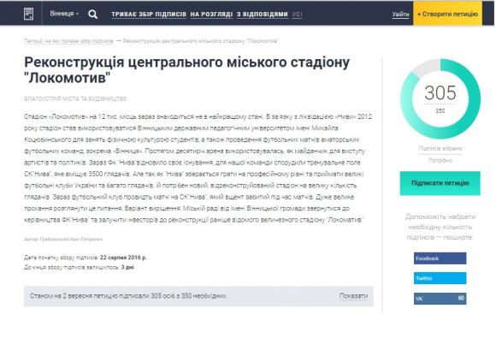496x350 pixels.
Task: Open the search magnifier icon
Action: coord(92,14)
